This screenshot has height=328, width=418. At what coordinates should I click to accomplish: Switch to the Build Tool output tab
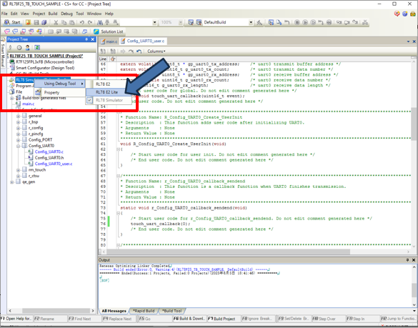tap(172, 311)
